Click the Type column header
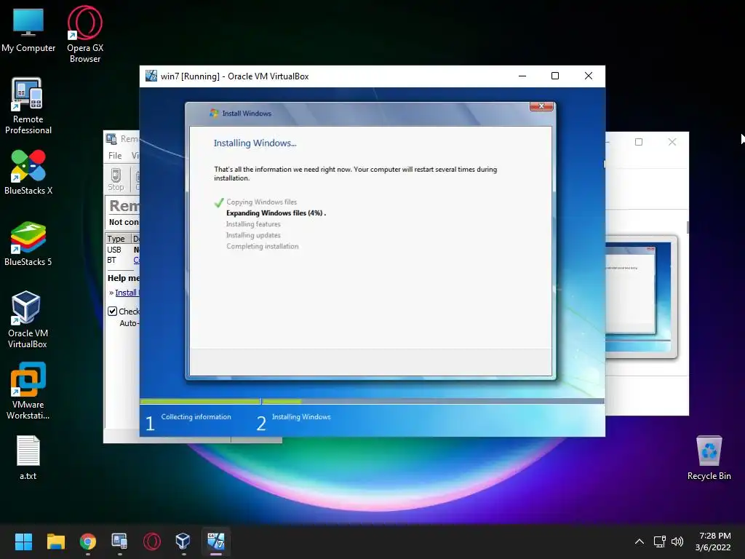745x559 pixels. click(x=118, y=239)
